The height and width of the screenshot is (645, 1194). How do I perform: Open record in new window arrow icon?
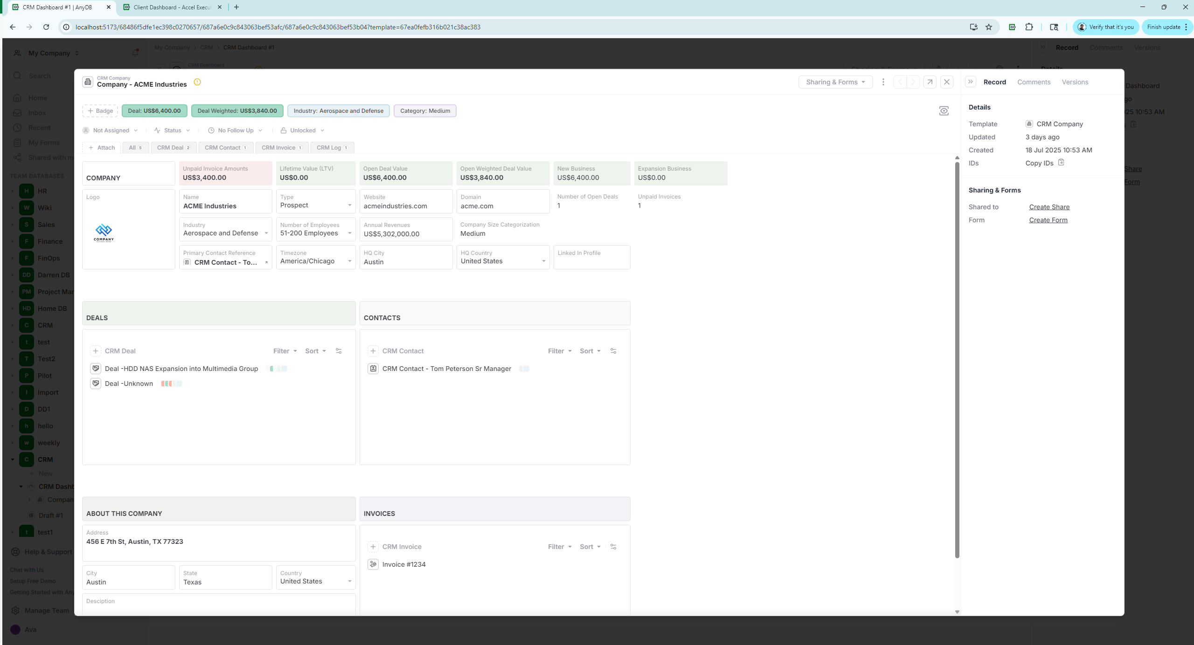point(930,82)
